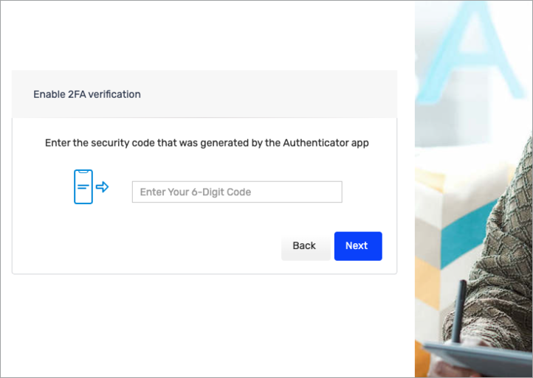
Task: Click the blue arrow next to the phone icon
Action: (x=103, y=187)
